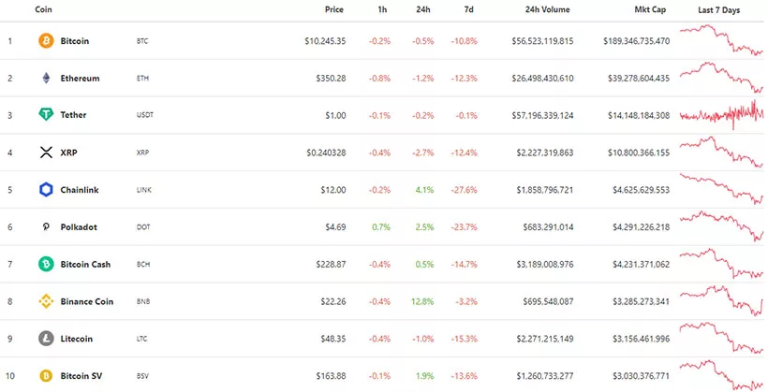View Bitcoin's last 7 days sparkline chart
The width and height of the screenshot is (768, 392).
pos(721,41)
